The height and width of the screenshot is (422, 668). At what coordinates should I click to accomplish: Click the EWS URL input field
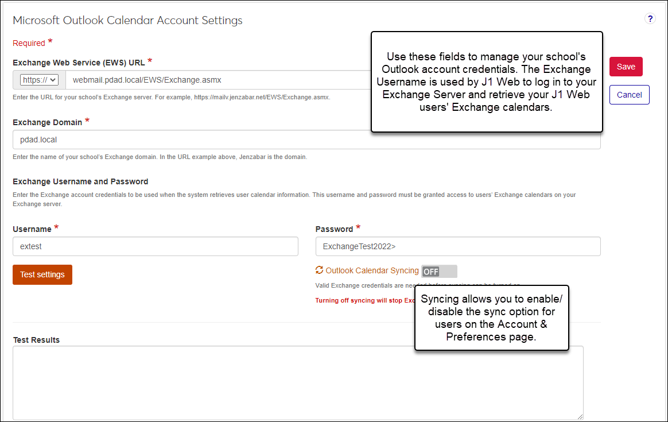pyautogui.click(x=218, y=80)
